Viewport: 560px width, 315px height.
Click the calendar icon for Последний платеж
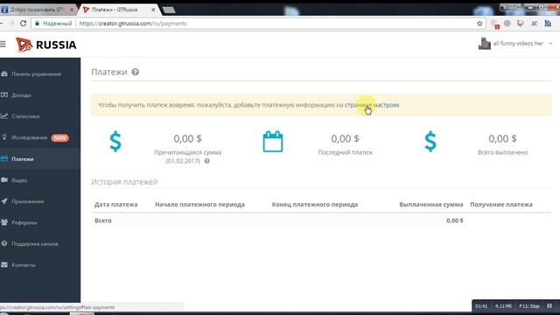273,142
